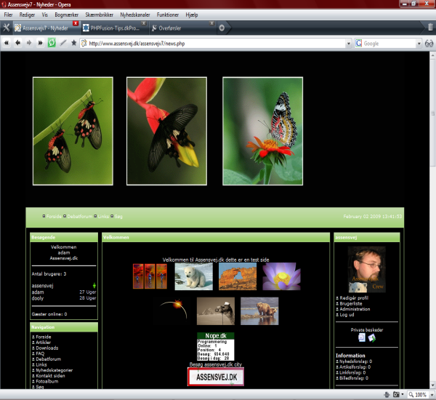Close the PHPFusion-Tips.dkPro tab
This screenshot has height=400, width=436.
[143, 23]
